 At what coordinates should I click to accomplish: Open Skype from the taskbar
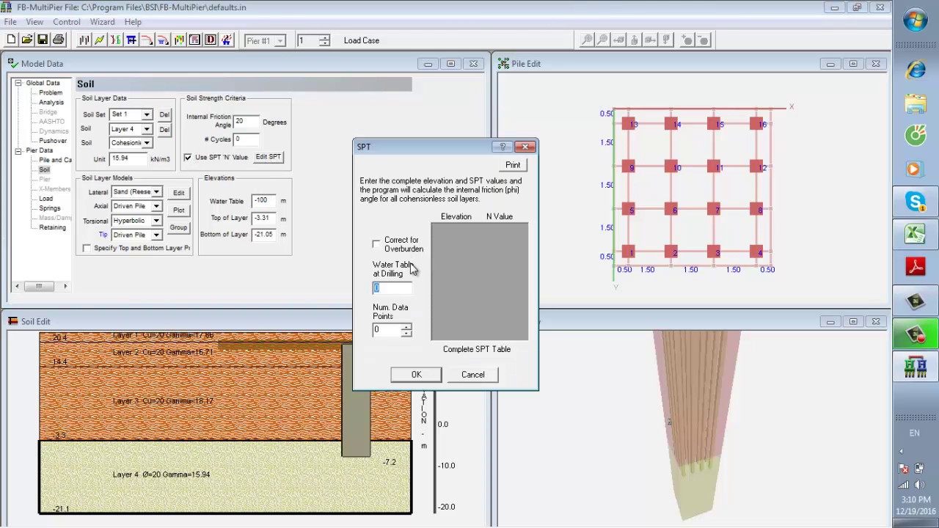(915, 202)
